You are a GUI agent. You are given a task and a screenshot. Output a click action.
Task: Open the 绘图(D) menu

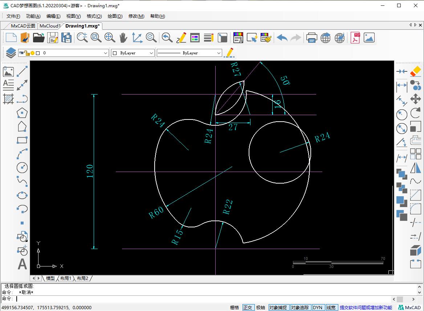[x=115, y=16]
